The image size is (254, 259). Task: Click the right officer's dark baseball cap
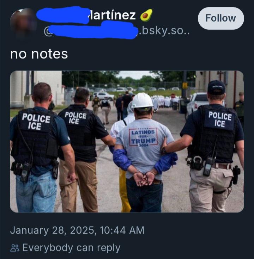click(x=216, y=87)
